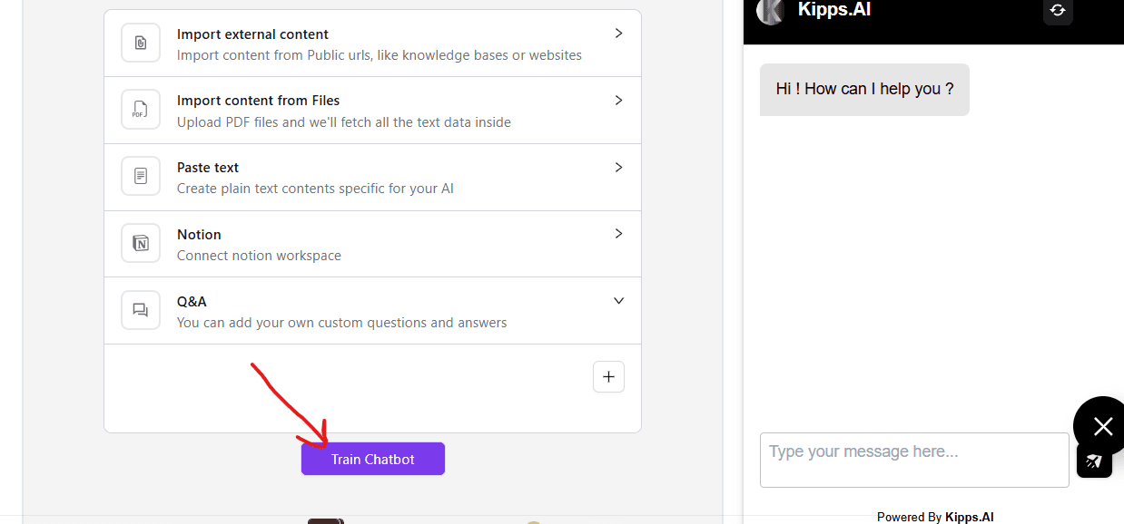Click the Import external content document icon

[x=141, y=43]
